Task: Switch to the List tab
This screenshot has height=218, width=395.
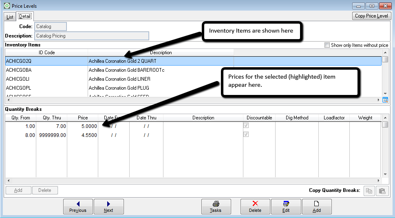Action: (10, 17)
